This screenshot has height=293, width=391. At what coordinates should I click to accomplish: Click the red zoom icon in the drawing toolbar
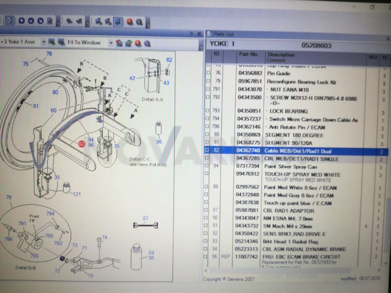(138, 43)
